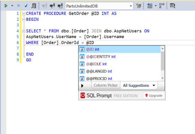Click the rightmost toolbar options icon
Screen dimensions: 195x134
coord(172,6)
